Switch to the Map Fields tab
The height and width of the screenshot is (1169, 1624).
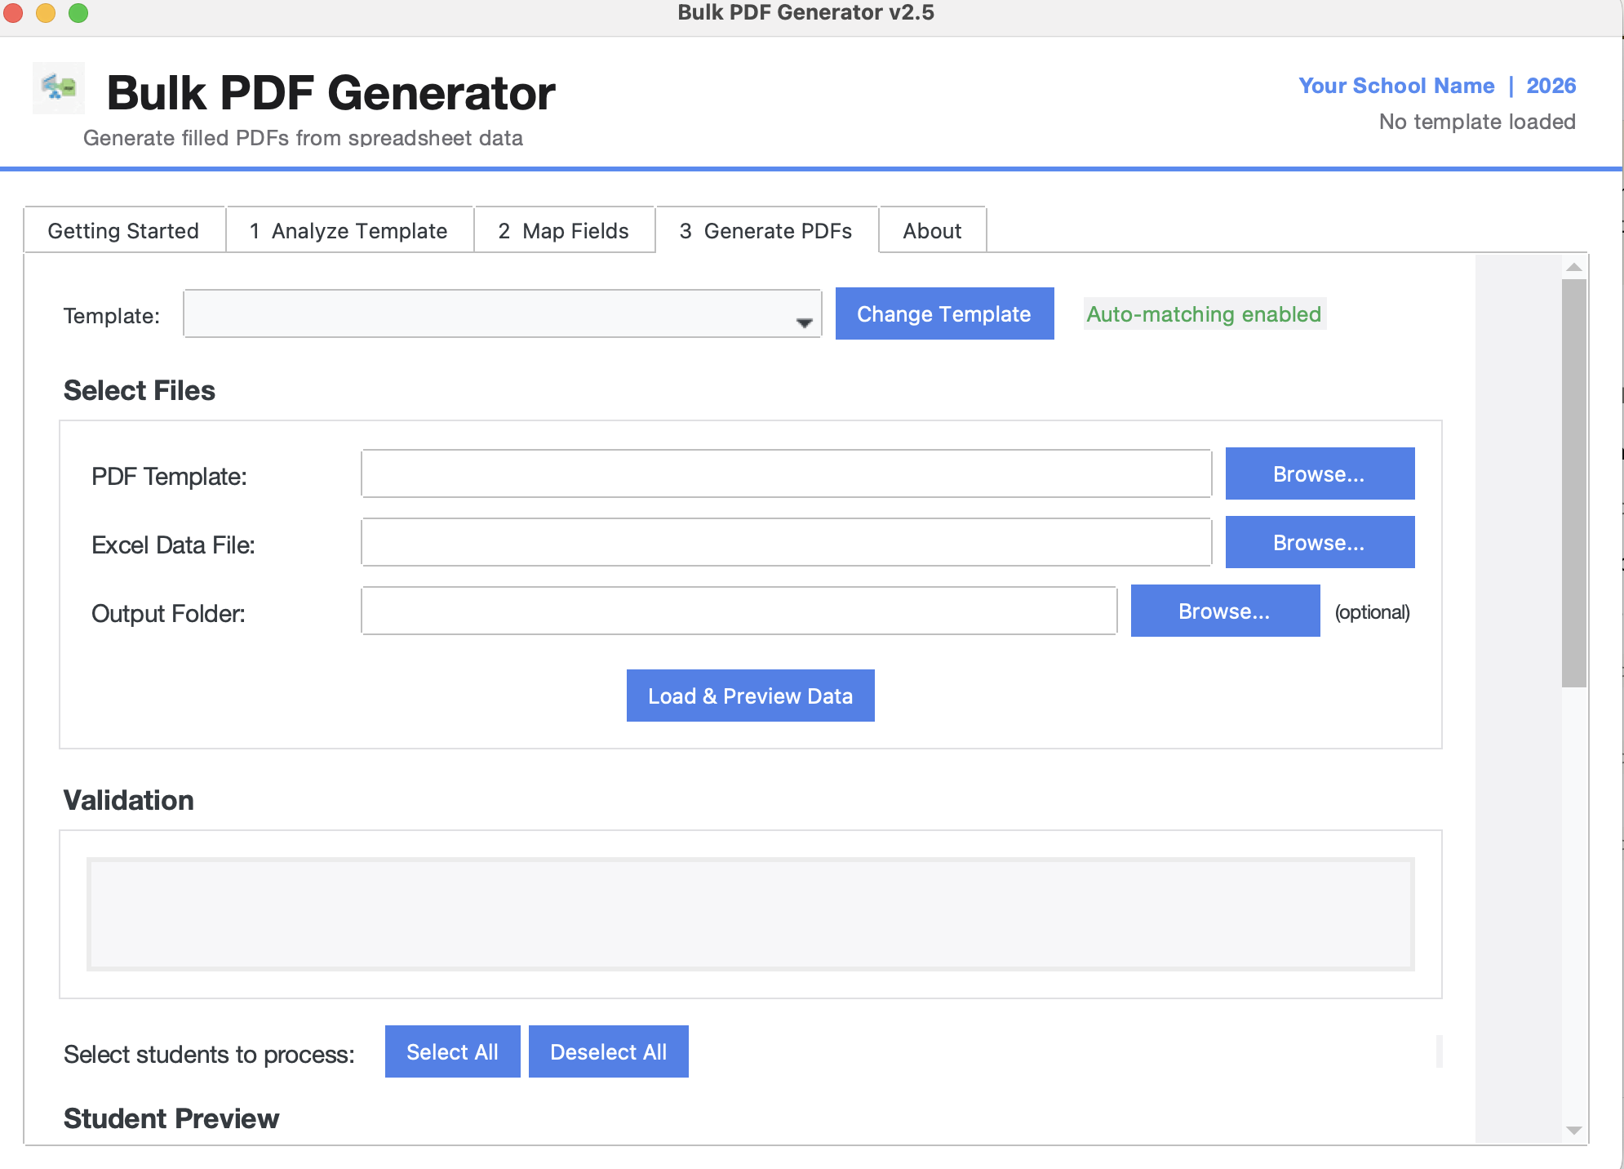tap(564, 230)
